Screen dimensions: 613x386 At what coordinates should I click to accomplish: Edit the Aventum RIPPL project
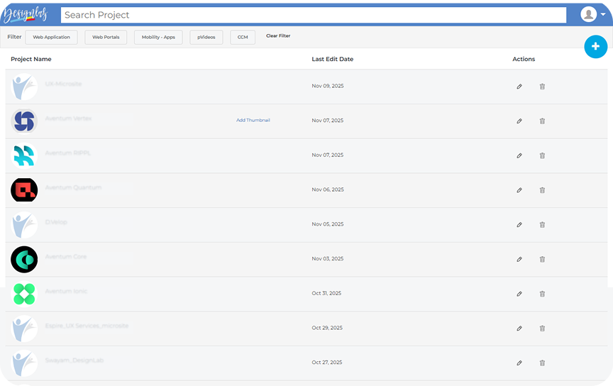(x=519, y=155)
